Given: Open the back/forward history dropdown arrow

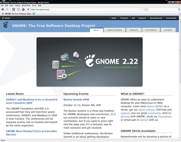Looking at the screenshot, I should [x=11, y=9].
